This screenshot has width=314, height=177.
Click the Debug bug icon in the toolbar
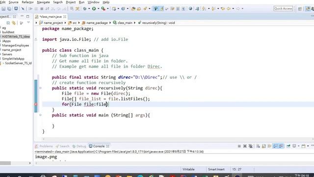[x=85, y=9]
